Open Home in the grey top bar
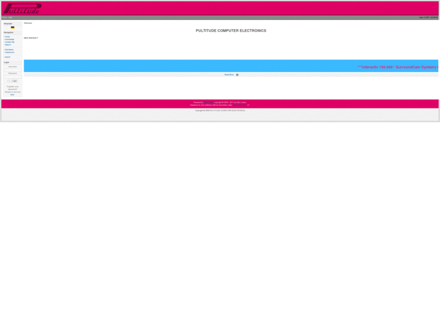The width and height of the screenshot is (440, 330). click(4, 18)
